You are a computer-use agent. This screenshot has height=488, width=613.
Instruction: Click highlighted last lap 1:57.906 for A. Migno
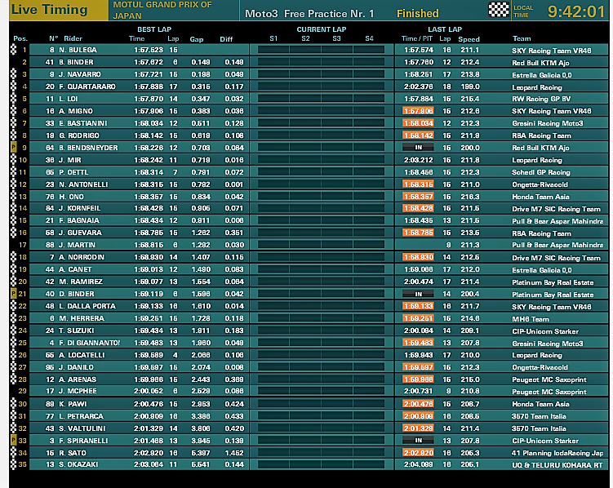(418, 111)
